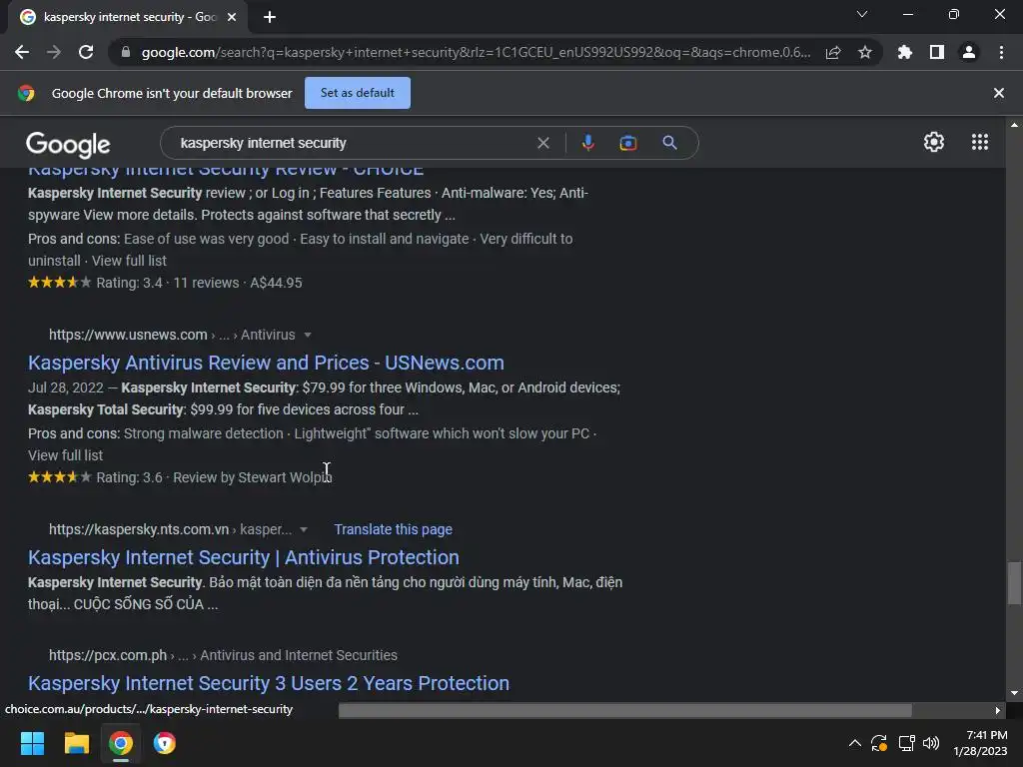Open the tab search chevron
This screenshot has width=1023, height=767.
click(862, 14)
